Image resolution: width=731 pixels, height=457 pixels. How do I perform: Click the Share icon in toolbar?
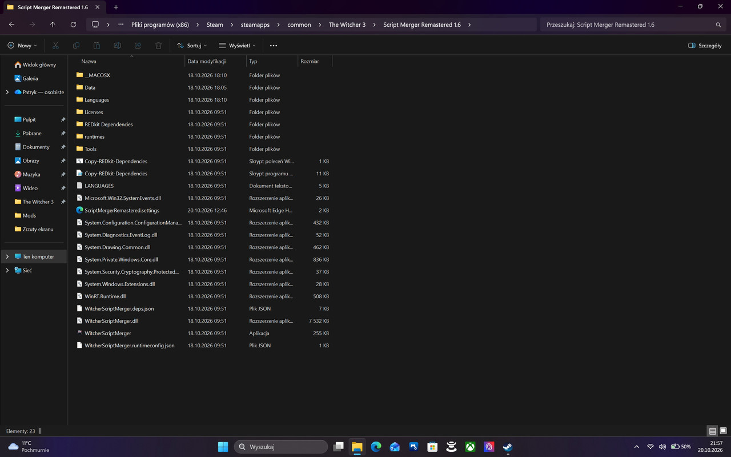138,45
